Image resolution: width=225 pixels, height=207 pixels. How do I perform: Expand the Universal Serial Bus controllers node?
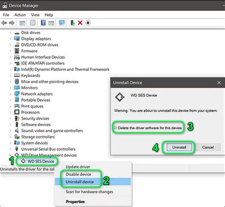tap(10, 149)
